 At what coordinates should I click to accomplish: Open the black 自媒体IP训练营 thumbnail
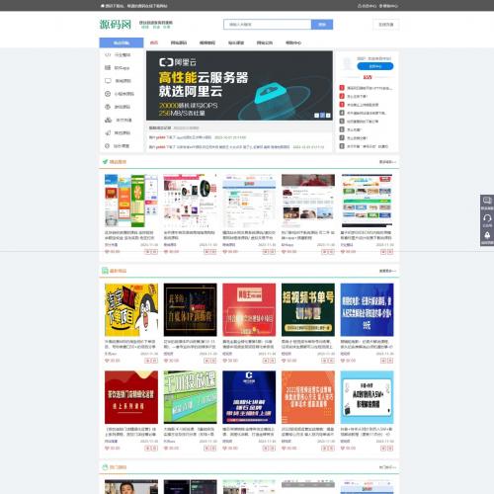tap(190, 309)
